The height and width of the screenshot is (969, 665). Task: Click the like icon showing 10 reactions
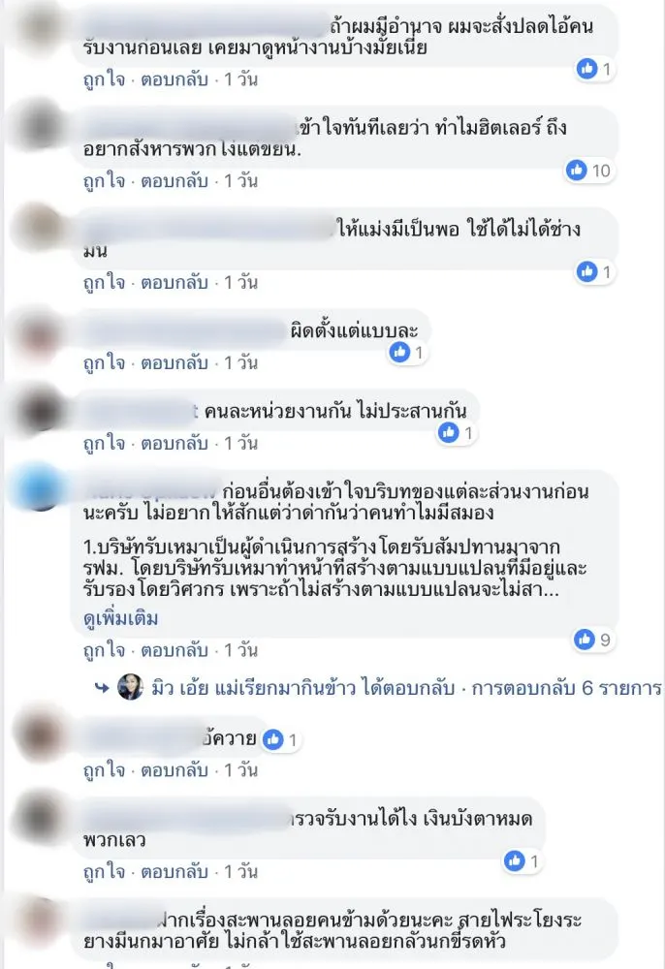pos(577,170)
